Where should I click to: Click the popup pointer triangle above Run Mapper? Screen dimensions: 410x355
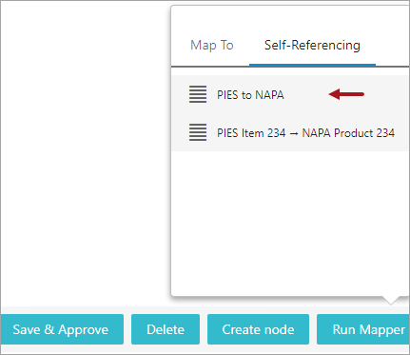(391, 301)
